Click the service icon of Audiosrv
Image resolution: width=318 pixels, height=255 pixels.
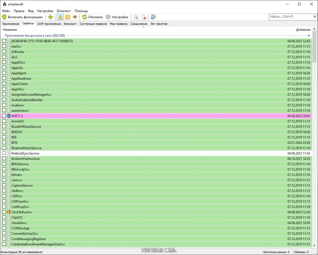(9, 105)
